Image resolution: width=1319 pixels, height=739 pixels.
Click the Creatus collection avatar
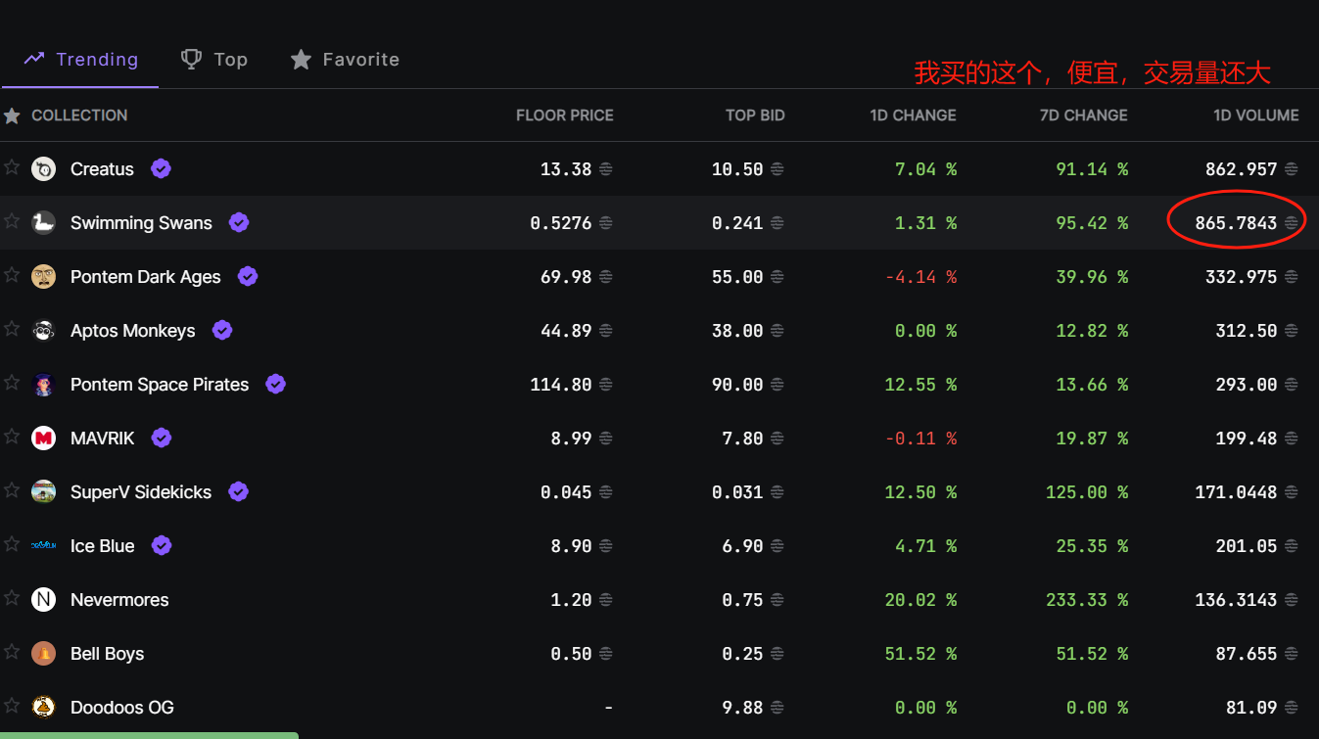point(43,169)
